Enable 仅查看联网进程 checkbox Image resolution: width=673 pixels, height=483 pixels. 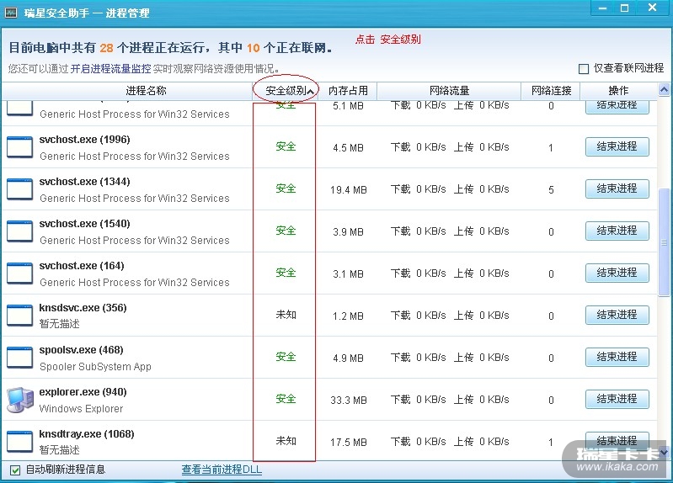[x=584, y=69]
